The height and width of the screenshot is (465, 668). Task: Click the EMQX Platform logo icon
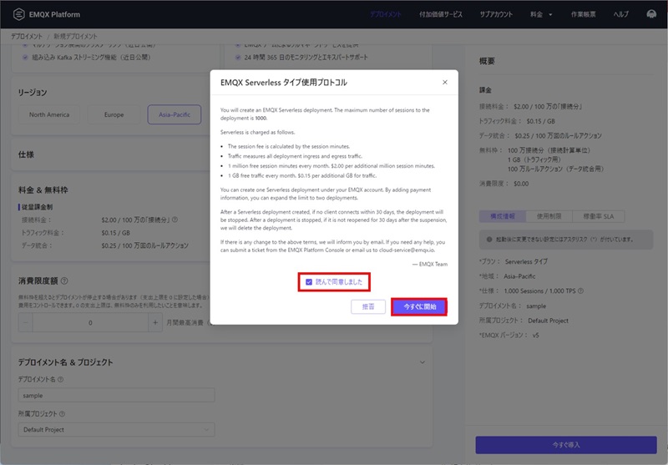click(18, 14)
